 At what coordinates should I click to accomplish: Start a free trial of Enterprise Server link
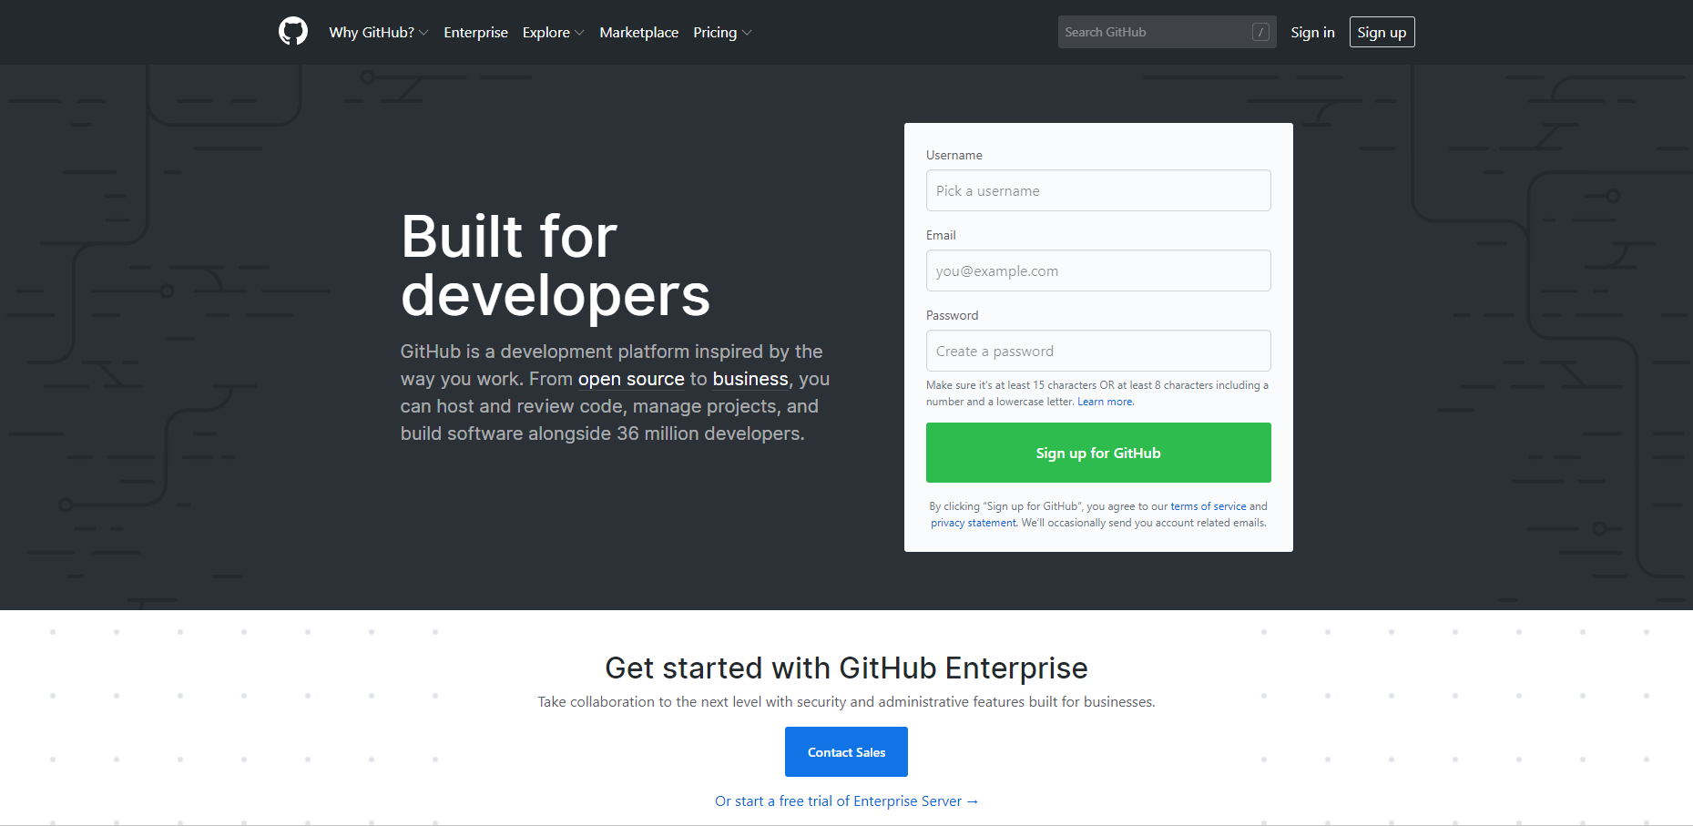[x=846, y=801]
